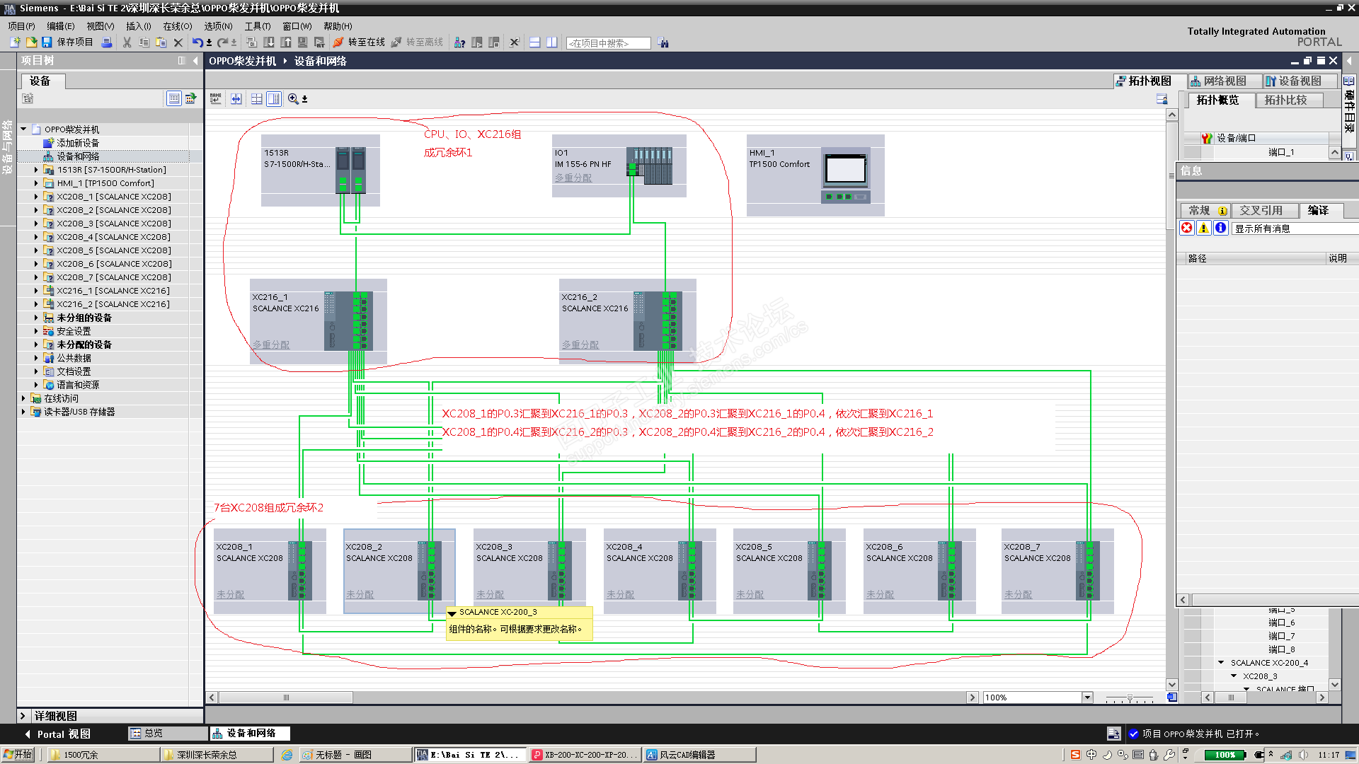Expand the 1513R S7-1500R/H-Station node
The height and width of the screenshot is (764, 1359).
click(36, 170)
